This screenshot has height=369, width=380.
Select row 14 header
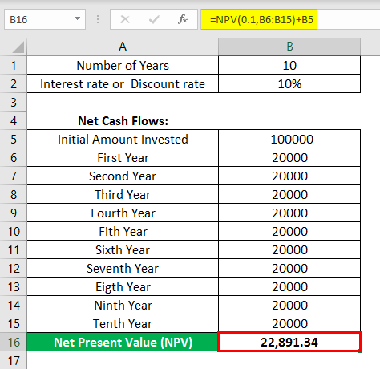click(14, 305)
